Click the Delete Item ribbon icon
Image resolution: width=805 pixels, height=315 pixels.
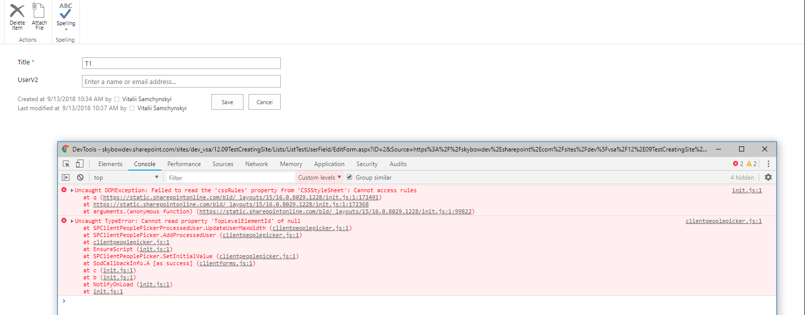[17, 17]
